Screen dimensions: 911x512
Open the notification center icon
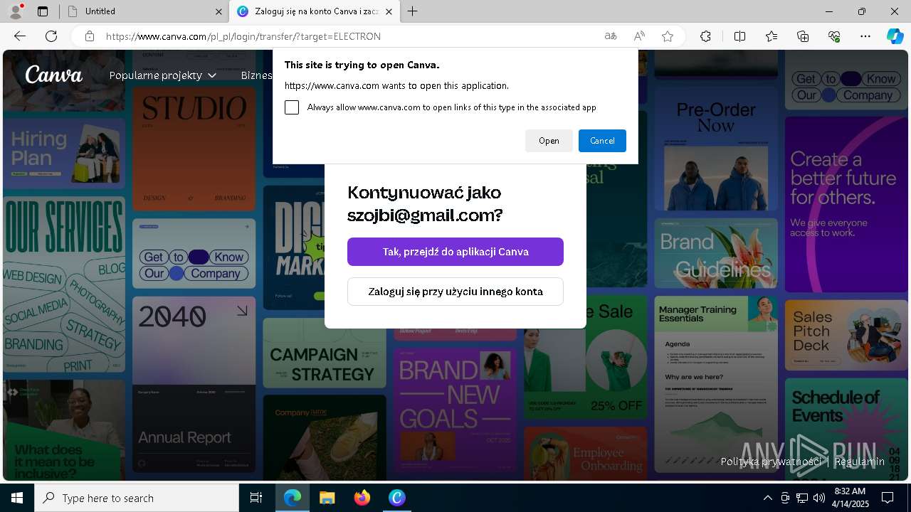pos(888,498)
